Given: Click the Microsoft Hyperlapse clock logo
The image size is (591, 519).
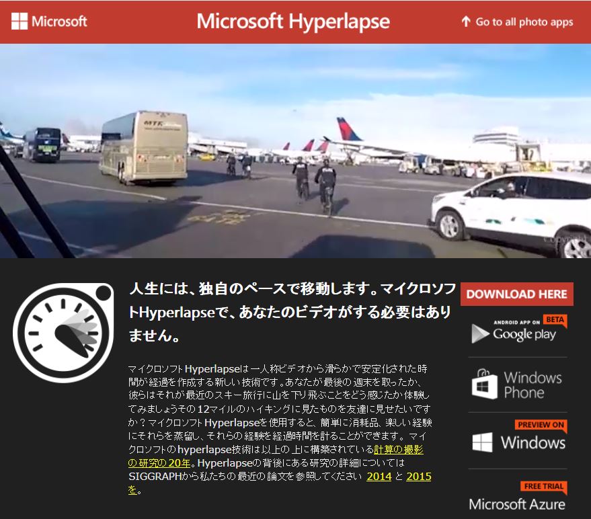Looking at the screenshot, I should [64, 321].
